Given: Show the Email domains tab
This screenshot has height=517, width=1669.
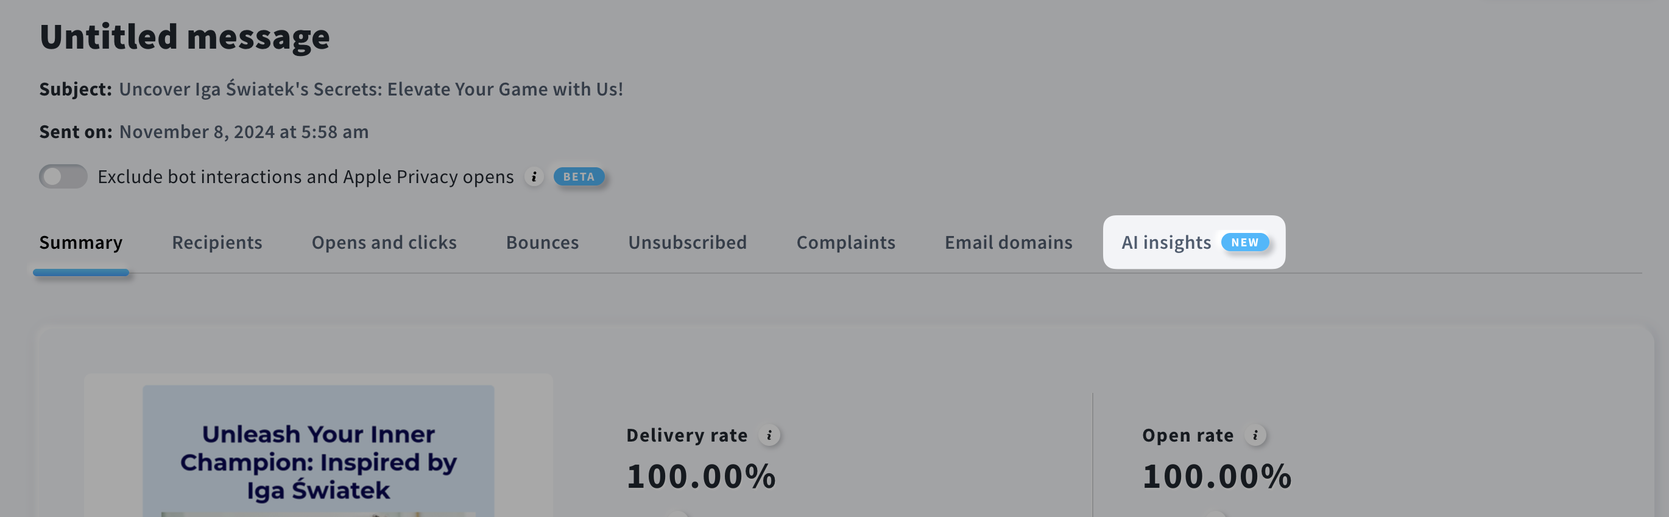Looking at the screenshot, I should (x=1008, y=243).
